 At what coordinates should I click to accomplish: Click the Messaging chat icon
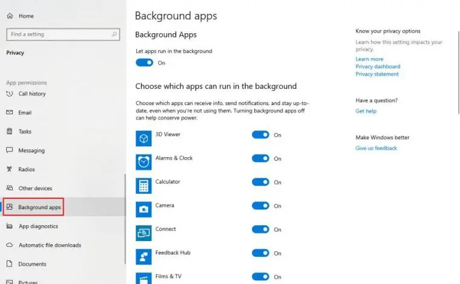(x=10, y=150)
